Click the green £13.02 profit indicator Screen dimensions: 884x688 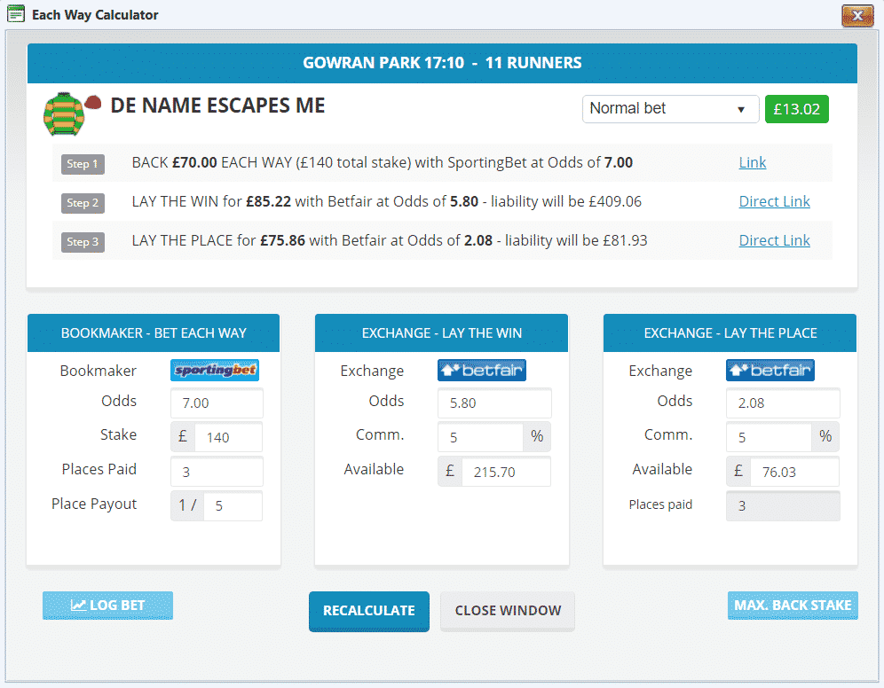point(796,108)
